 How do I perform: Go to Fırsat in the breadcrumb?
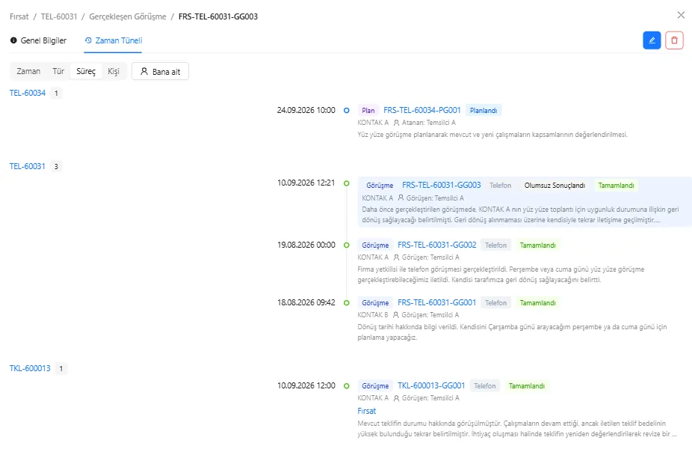coord(19,16)
